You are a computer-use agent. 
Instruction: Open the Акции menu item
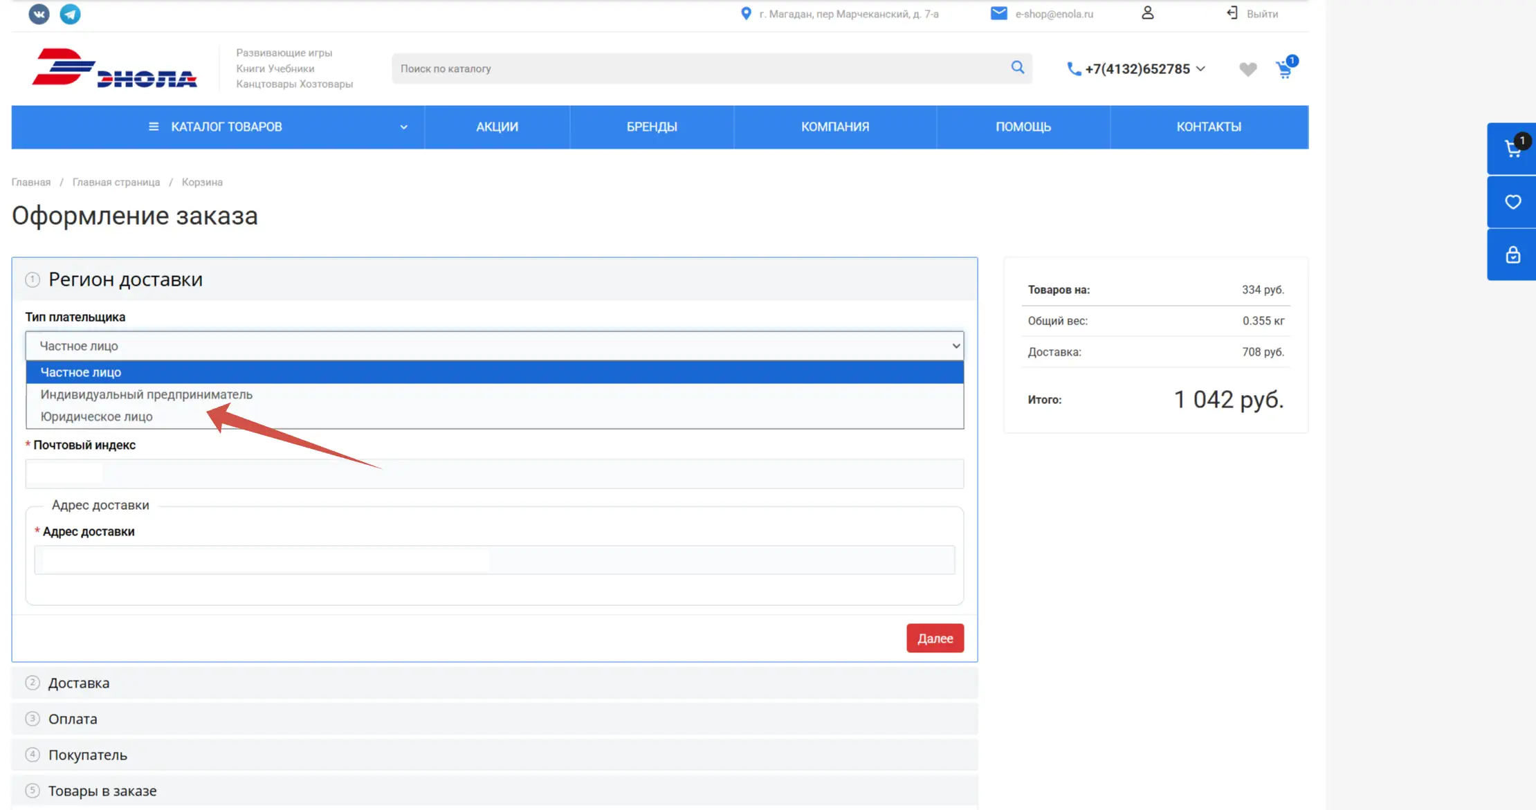point(497,127)
